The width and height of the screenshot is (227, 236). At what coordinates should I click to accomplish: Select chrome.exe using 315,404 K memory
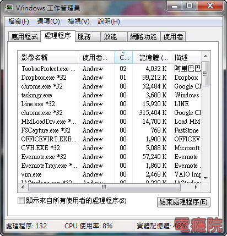(110, 113)
